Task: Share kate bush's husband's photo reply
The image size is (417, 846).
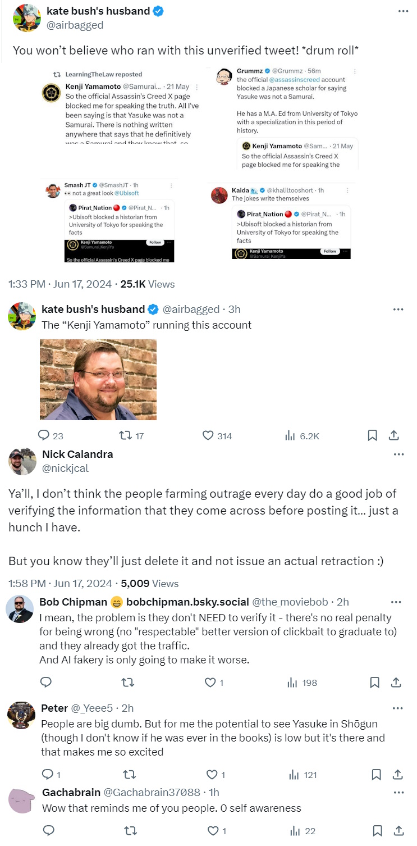Action: point(394,435)
